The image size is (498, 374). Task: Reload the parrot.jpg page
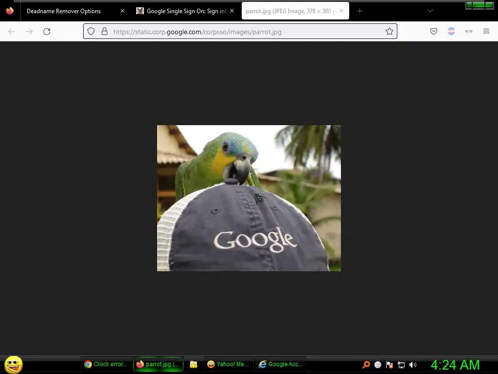click(47, 32)
